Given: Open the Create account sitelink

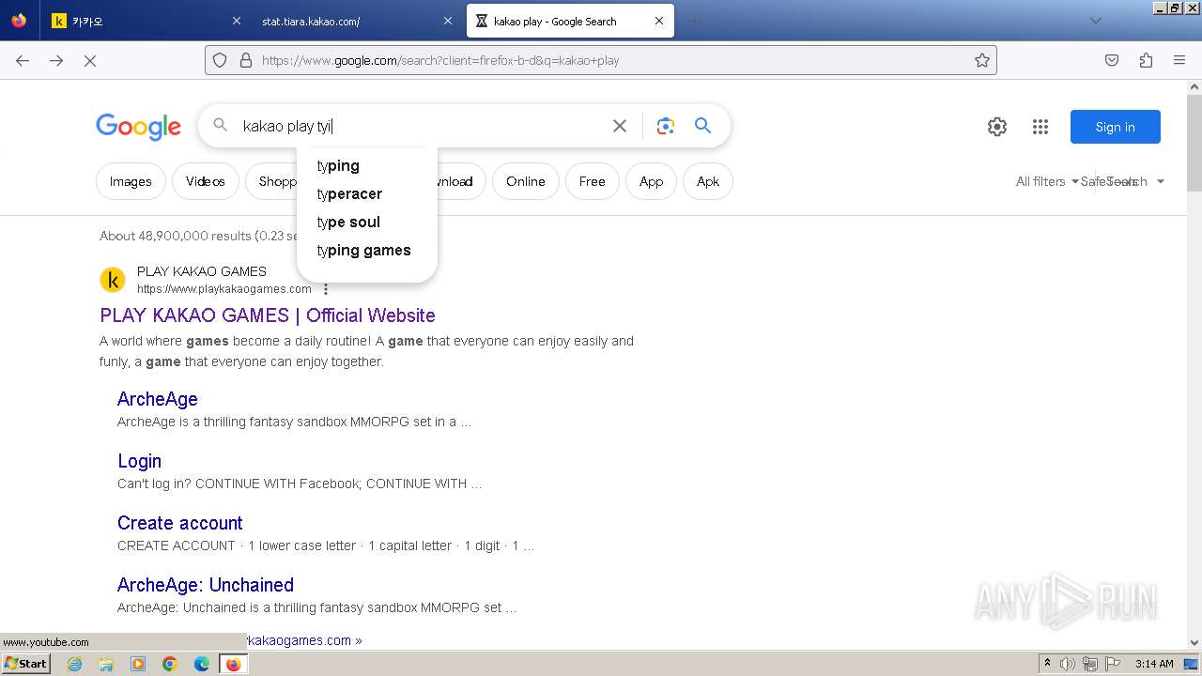Looking at the screenshot, I should click(180, 523).
